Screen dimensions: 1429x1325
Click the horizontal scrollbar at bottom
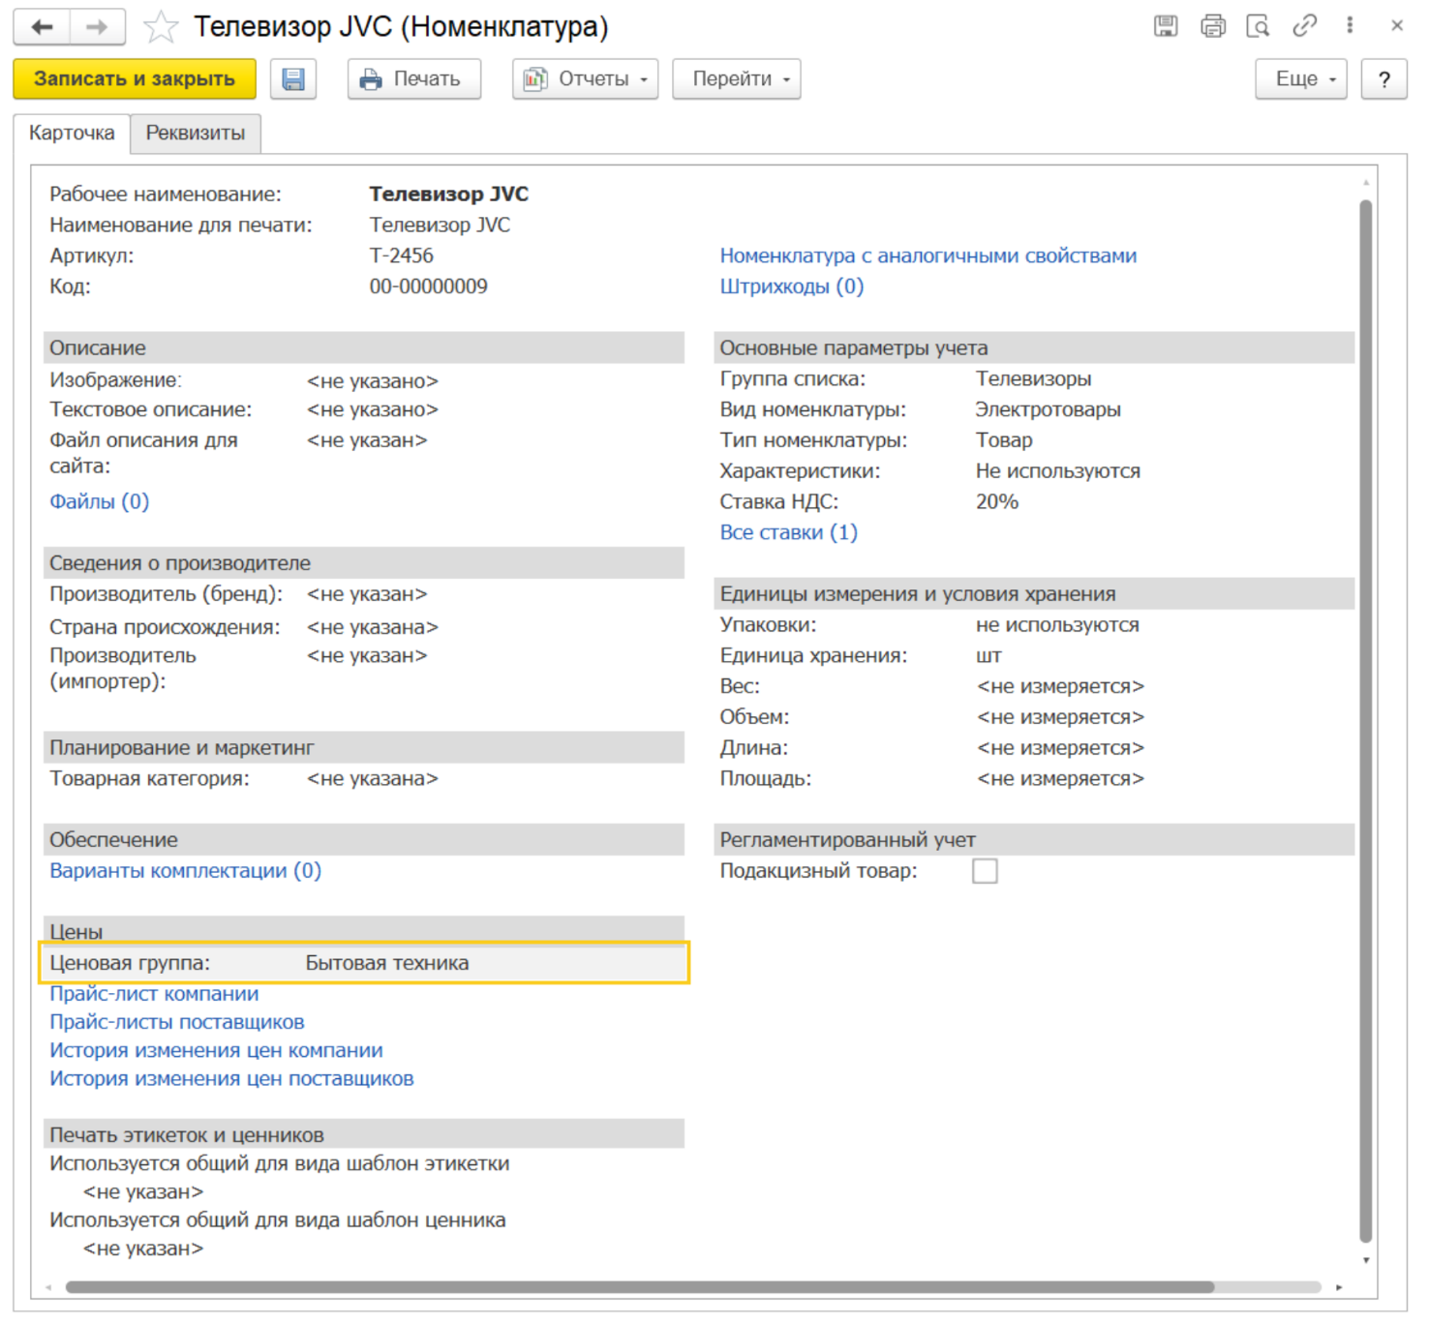pyautogui.click(x=639, y=1287)
